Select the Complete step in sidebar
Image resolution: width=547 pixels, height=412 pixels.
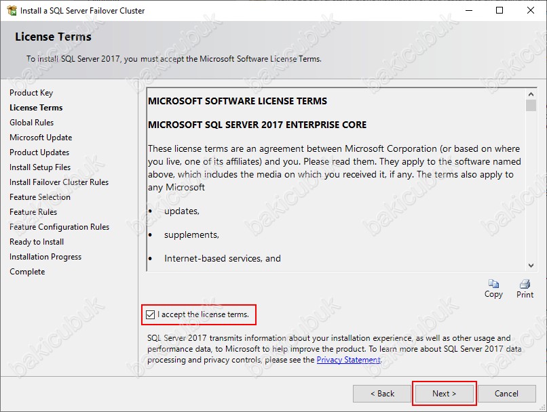pyautogui.click(x=27, y=272)
